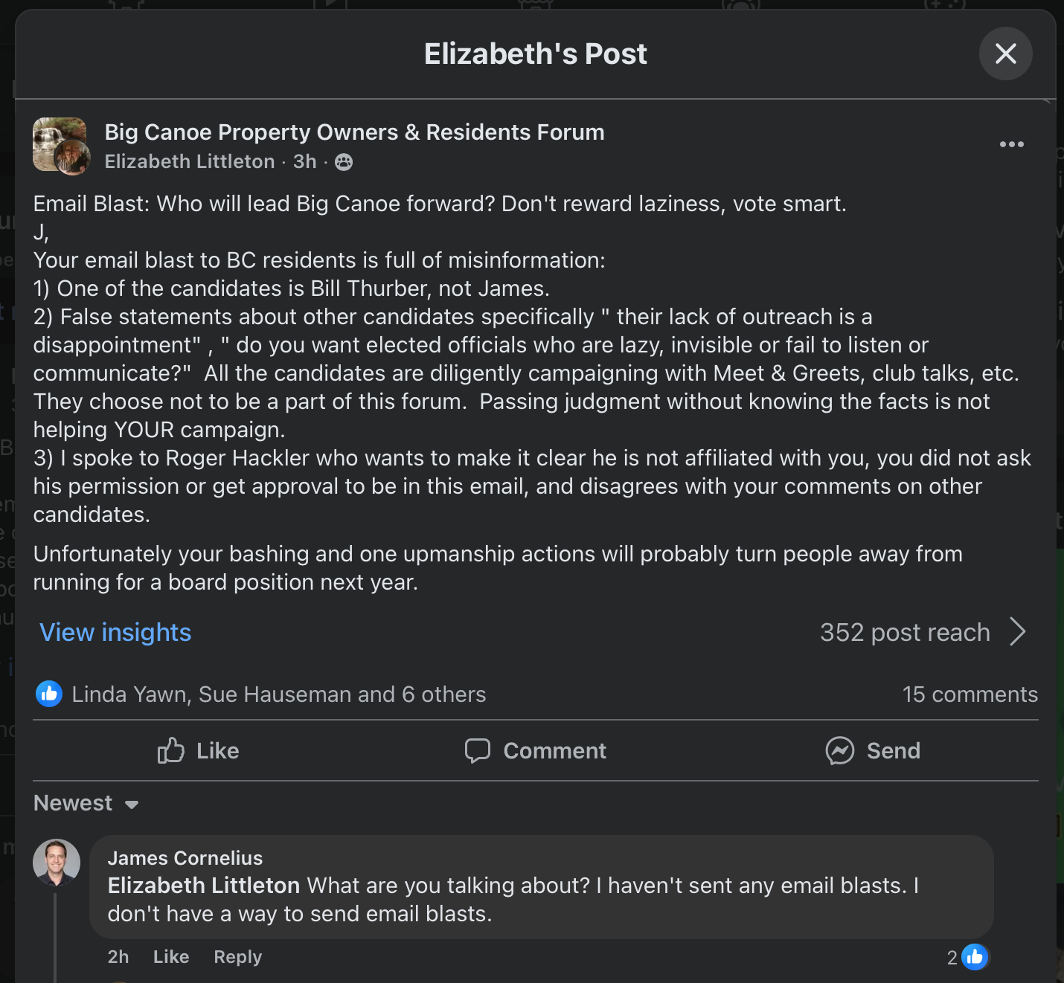Like James Cornelius's comment
Screen dimensions: 1064x983
click(171, 957)
